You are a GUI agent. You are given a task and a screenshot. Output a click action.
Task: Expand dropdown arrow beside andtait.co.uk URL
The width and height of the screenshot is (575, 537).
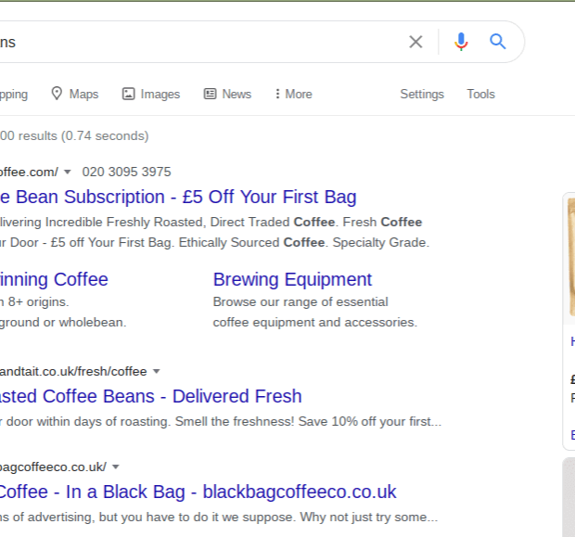157,371
